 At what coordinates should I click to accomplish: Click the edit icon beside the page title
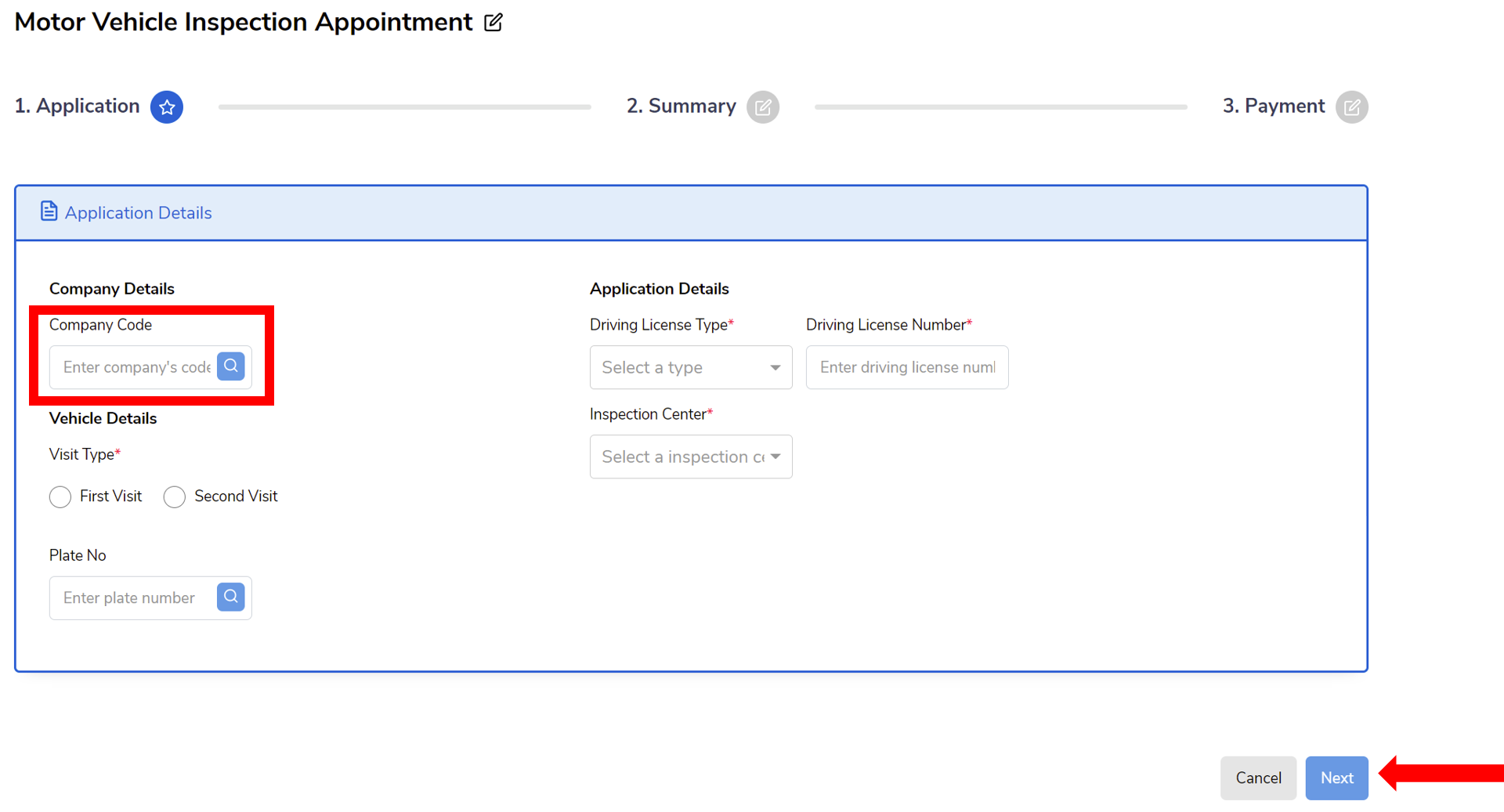tap(493, 22)
